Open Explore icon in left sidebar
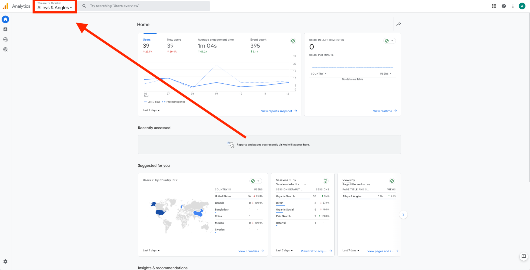 tap(5, 40)
